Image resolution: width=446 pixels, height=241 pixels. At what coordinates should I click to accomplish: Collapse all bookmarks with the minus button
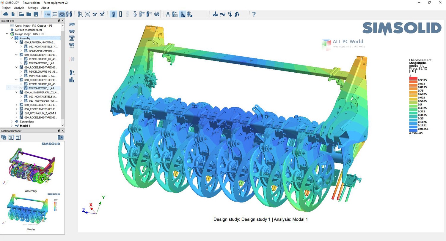(18, 137)
